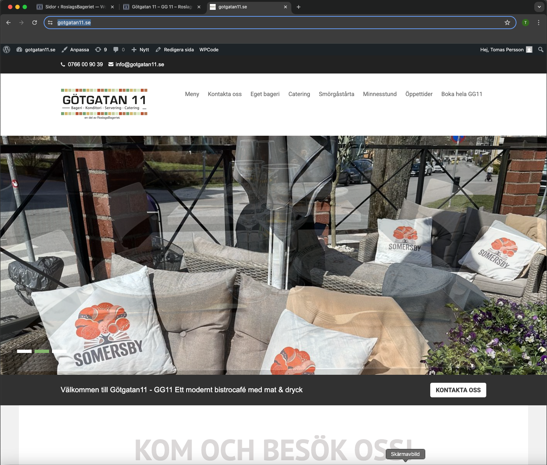547x465 pixels.
Task: Open the site information icon in the address bar
Action: click(50, 23)
